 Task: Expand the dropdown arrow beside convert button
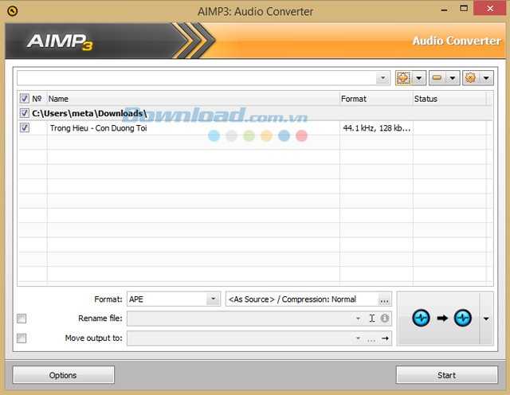point(487,319)
